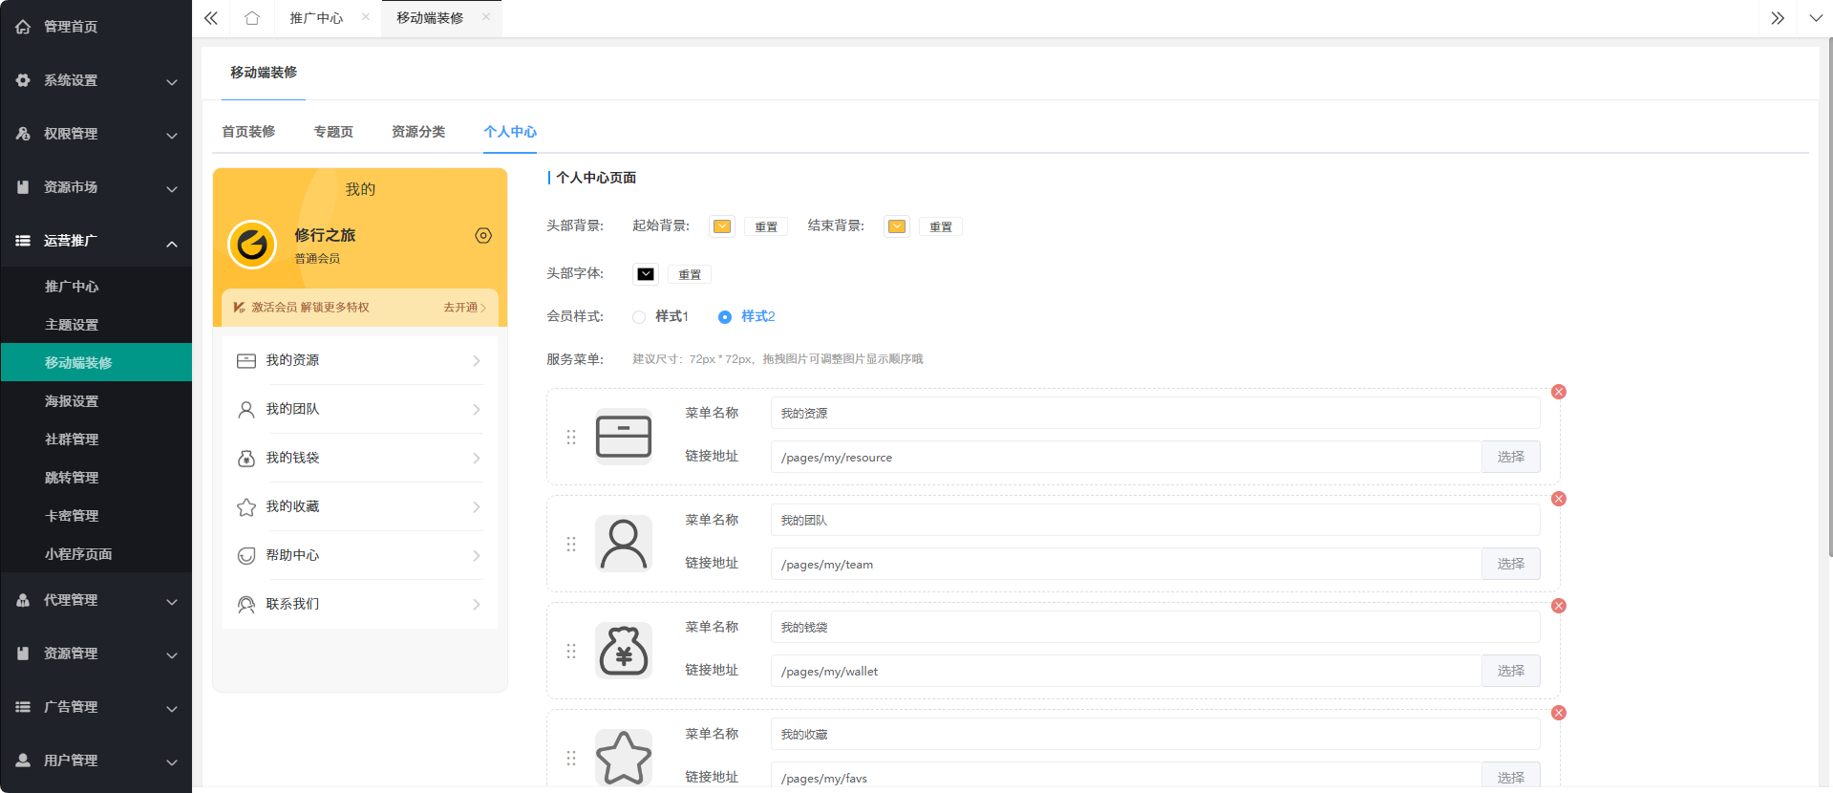
Task: Open the 起始背景 color picker
Action: [722, 226]
